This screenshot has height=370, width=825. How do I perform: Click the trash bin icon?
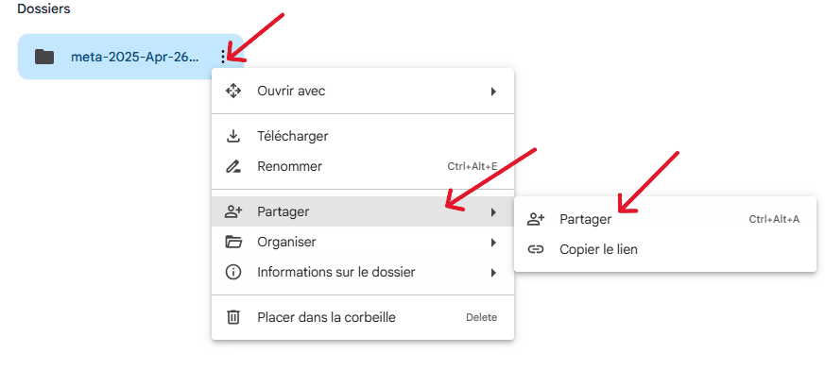[233, 317]
